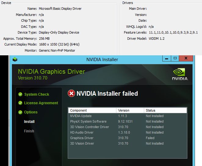
Task: Click the Version 310.70 banner text
Action: [x=33, y=78]
